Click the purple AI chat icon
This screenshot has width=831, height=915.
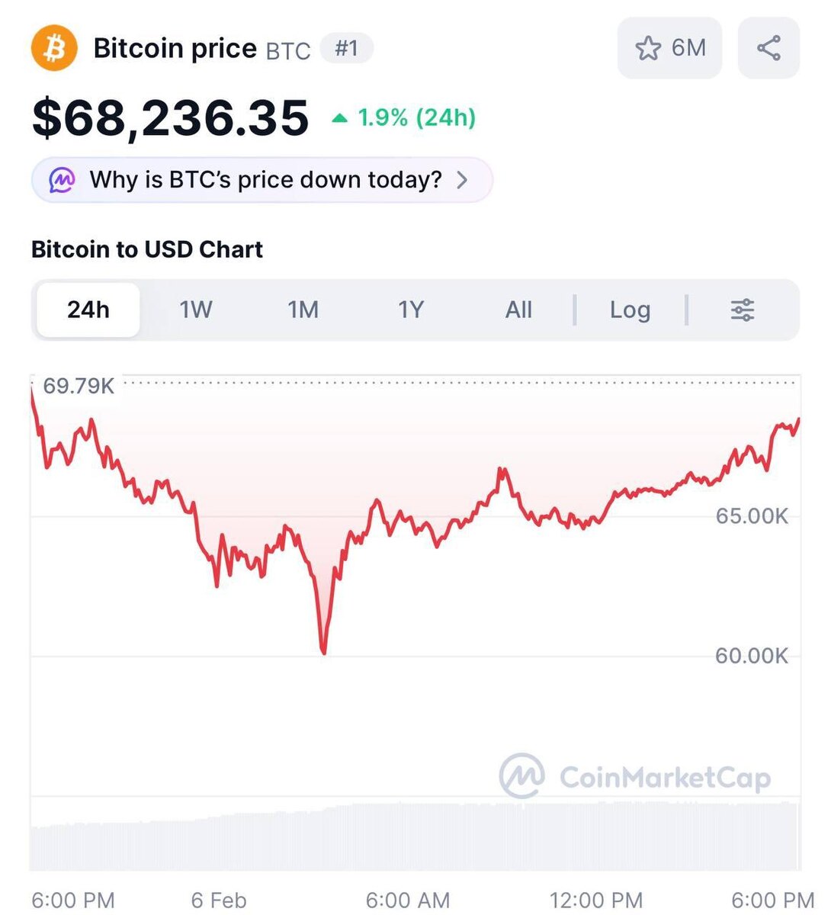click(62, 180)
